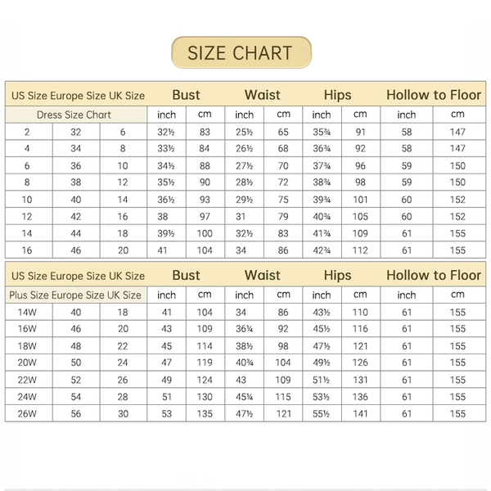This screenshot has width=491, height=491.
Task: Click Hollow to Floor header in the top table
Action: click(x=434, y=95)
